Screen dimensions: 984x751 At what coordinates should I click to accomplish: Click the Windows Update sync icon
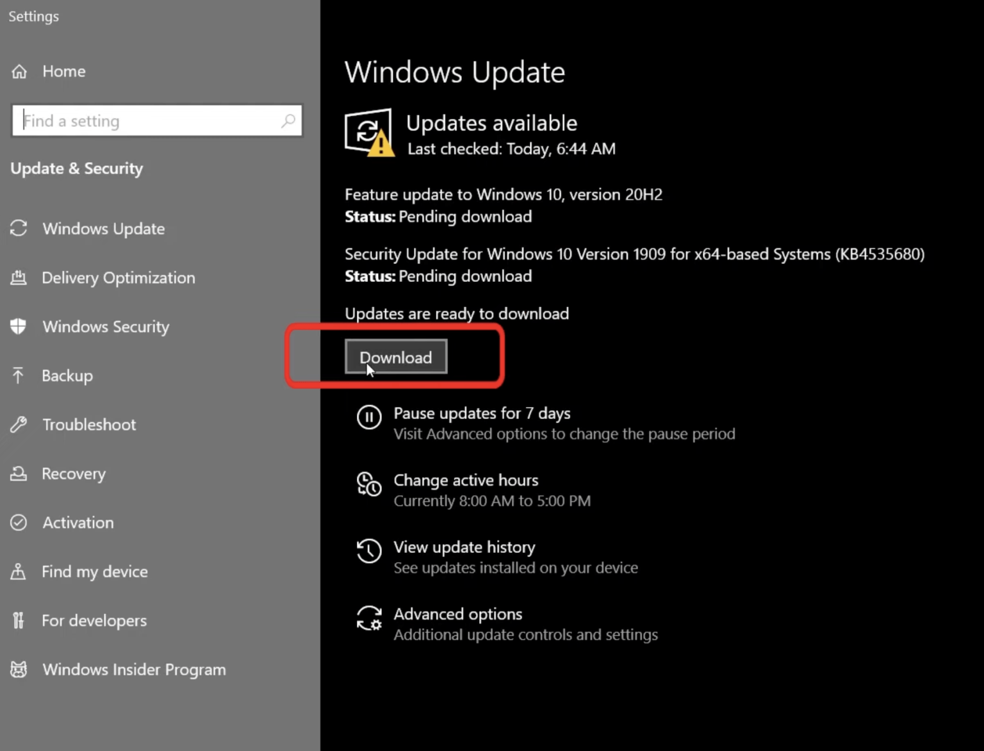point(19,229)
